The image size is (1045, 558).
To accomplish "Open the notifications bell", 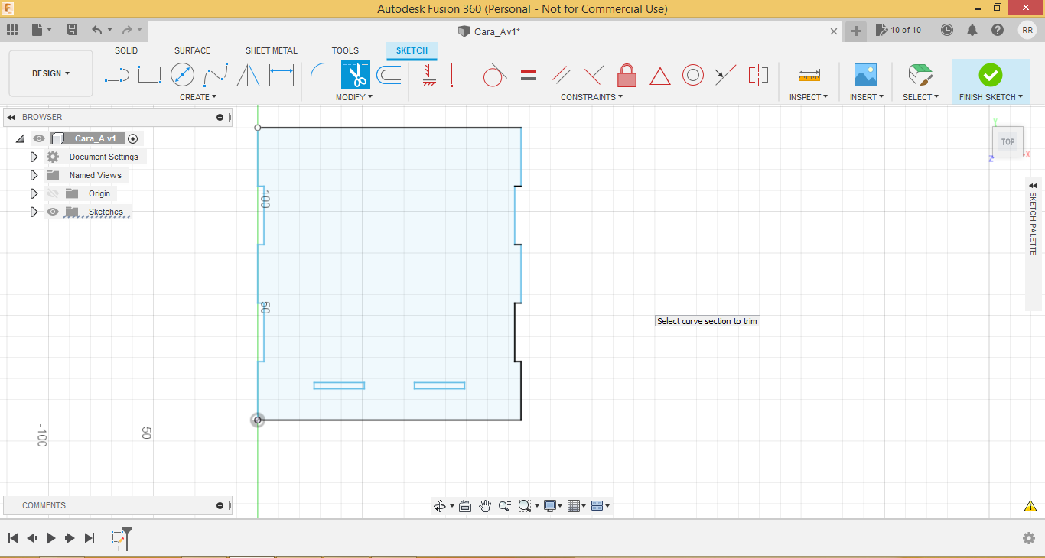I will [972, 30].
